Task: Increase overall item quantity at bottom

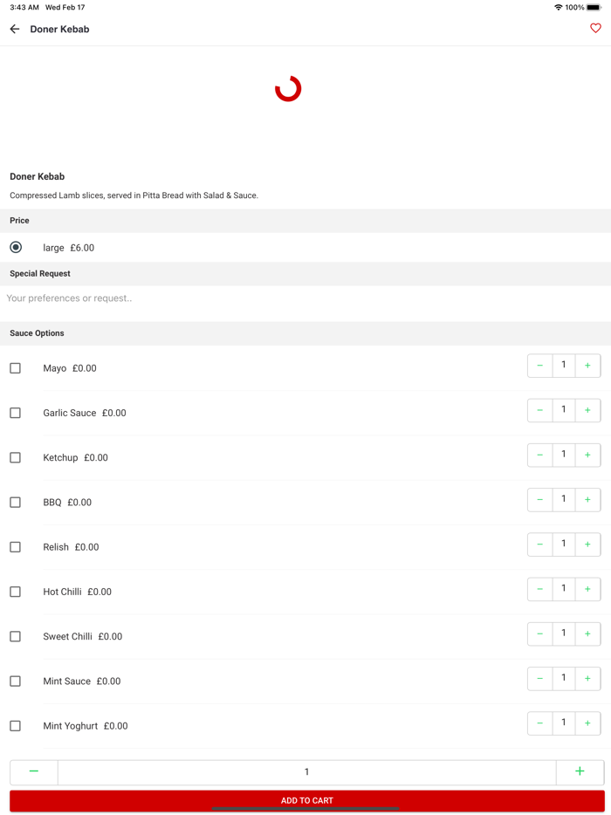Action: point(580,771)
